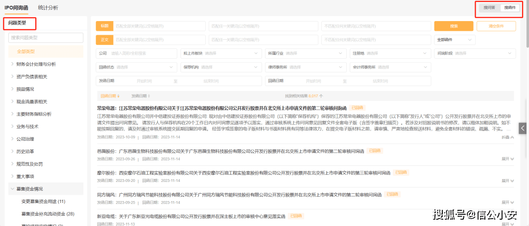Open the 拟上市板块 dropdown
529x226 pixels.
click(x=221, y=53)
